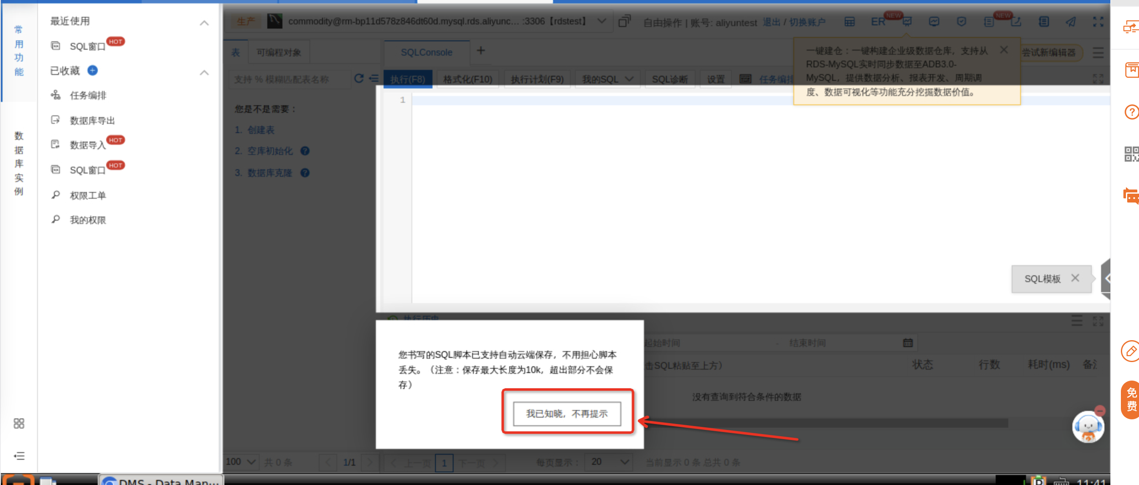Click the '我已知晓，不再提示' button
This screenshot has height=485, width=1139.
(x=567, y=413)
